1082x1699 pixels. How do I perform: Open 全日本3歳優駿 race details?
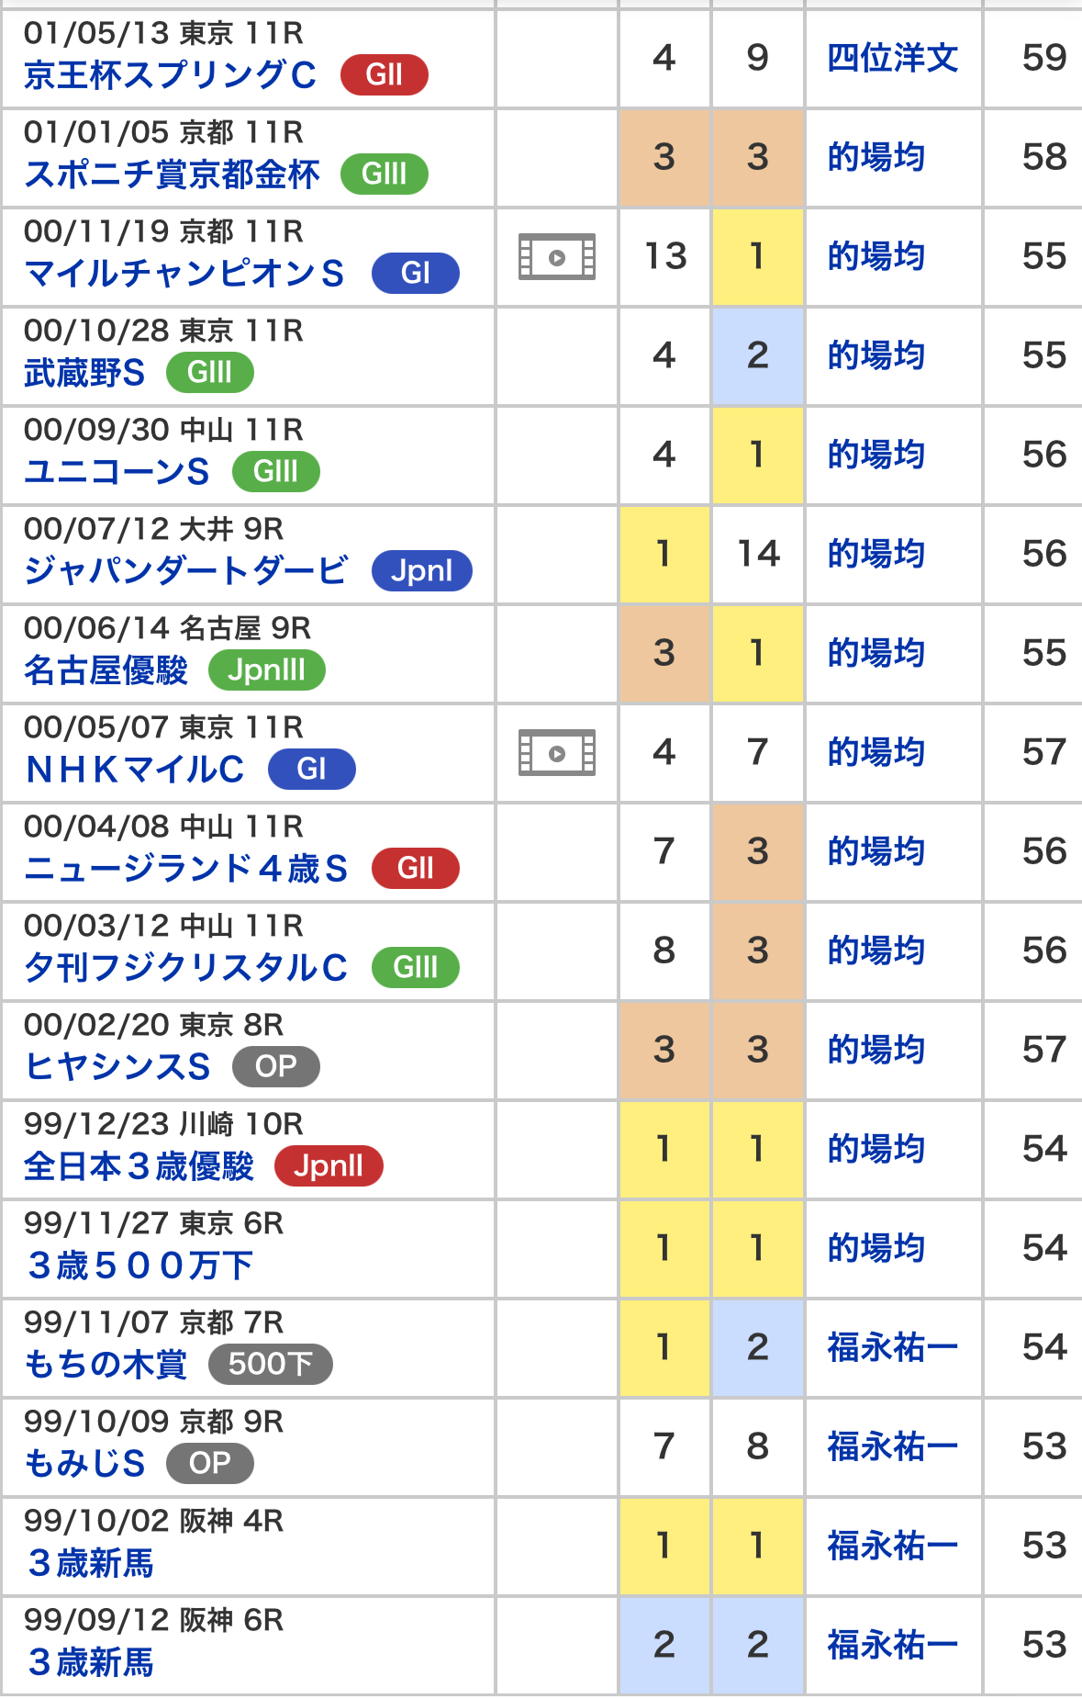tap(139, 1166)
